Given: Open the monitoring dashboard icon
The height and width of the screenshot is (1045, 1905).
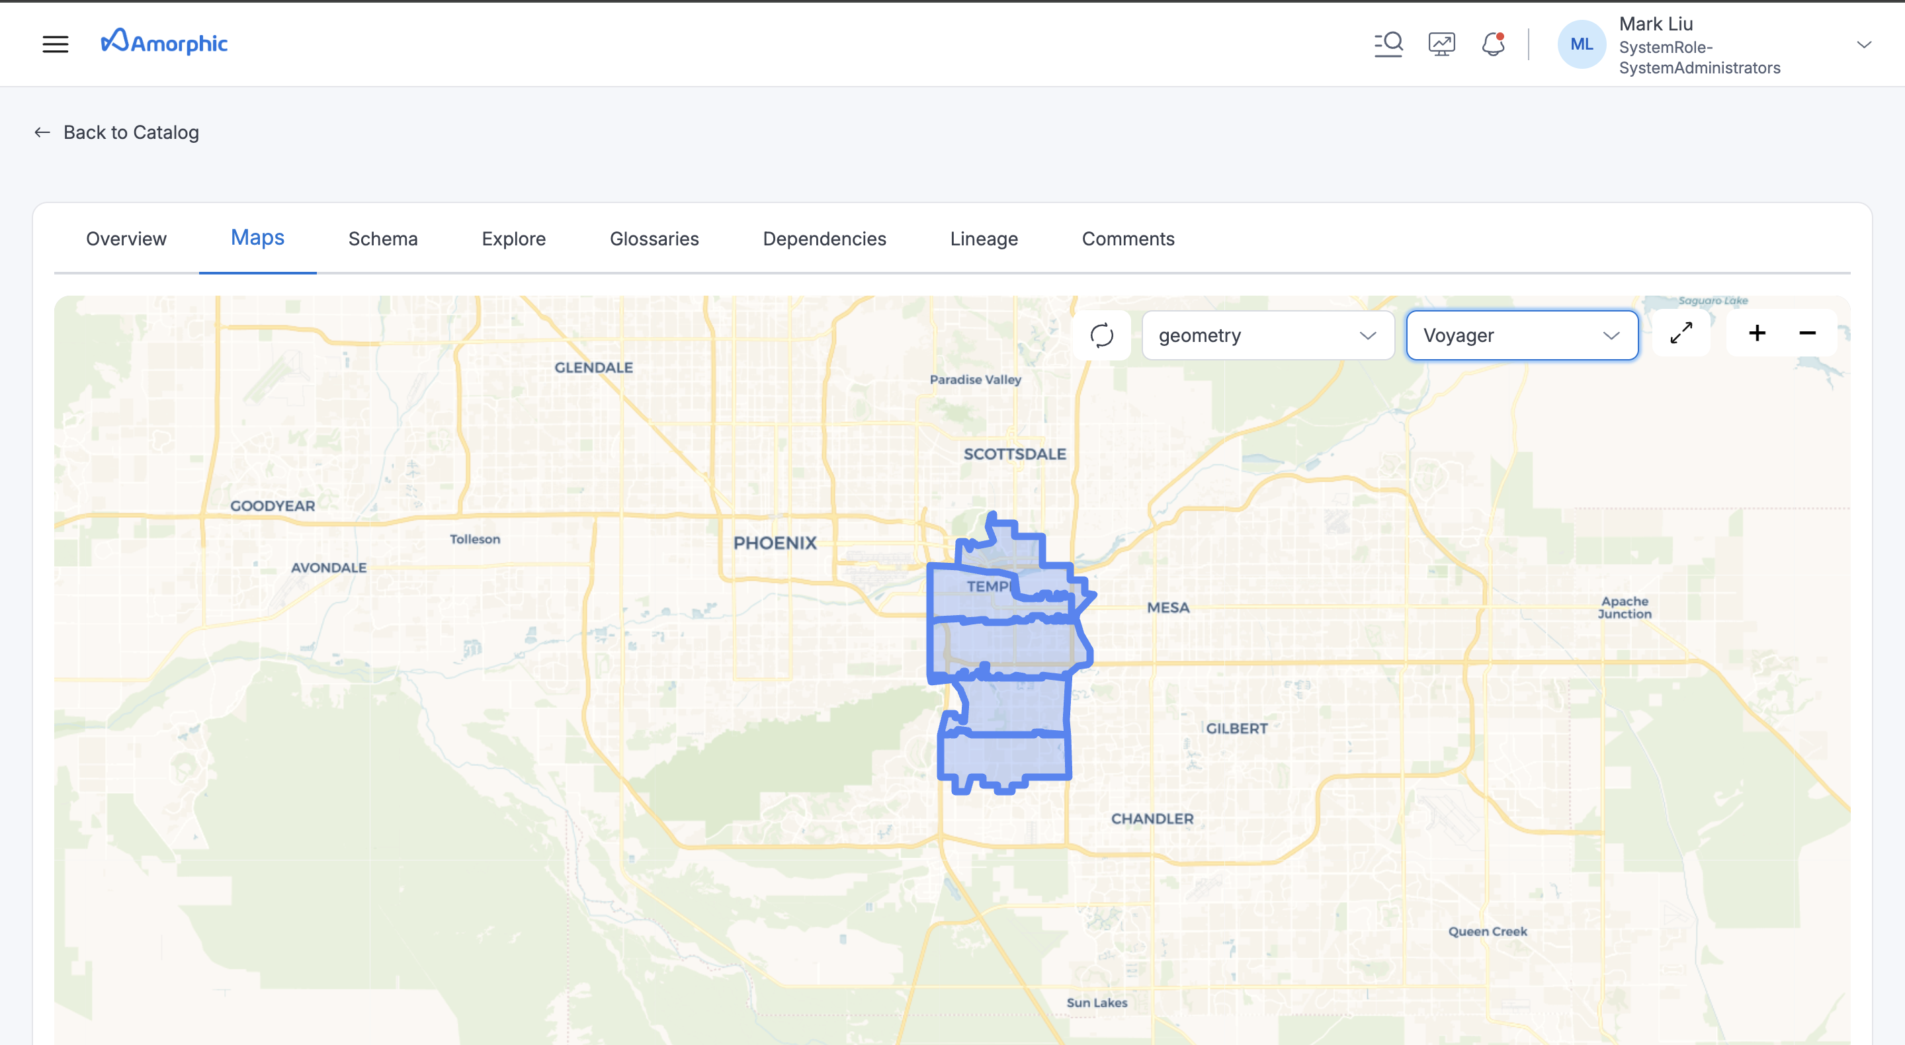Looking at the screenshot, I should coord(1441,44).
